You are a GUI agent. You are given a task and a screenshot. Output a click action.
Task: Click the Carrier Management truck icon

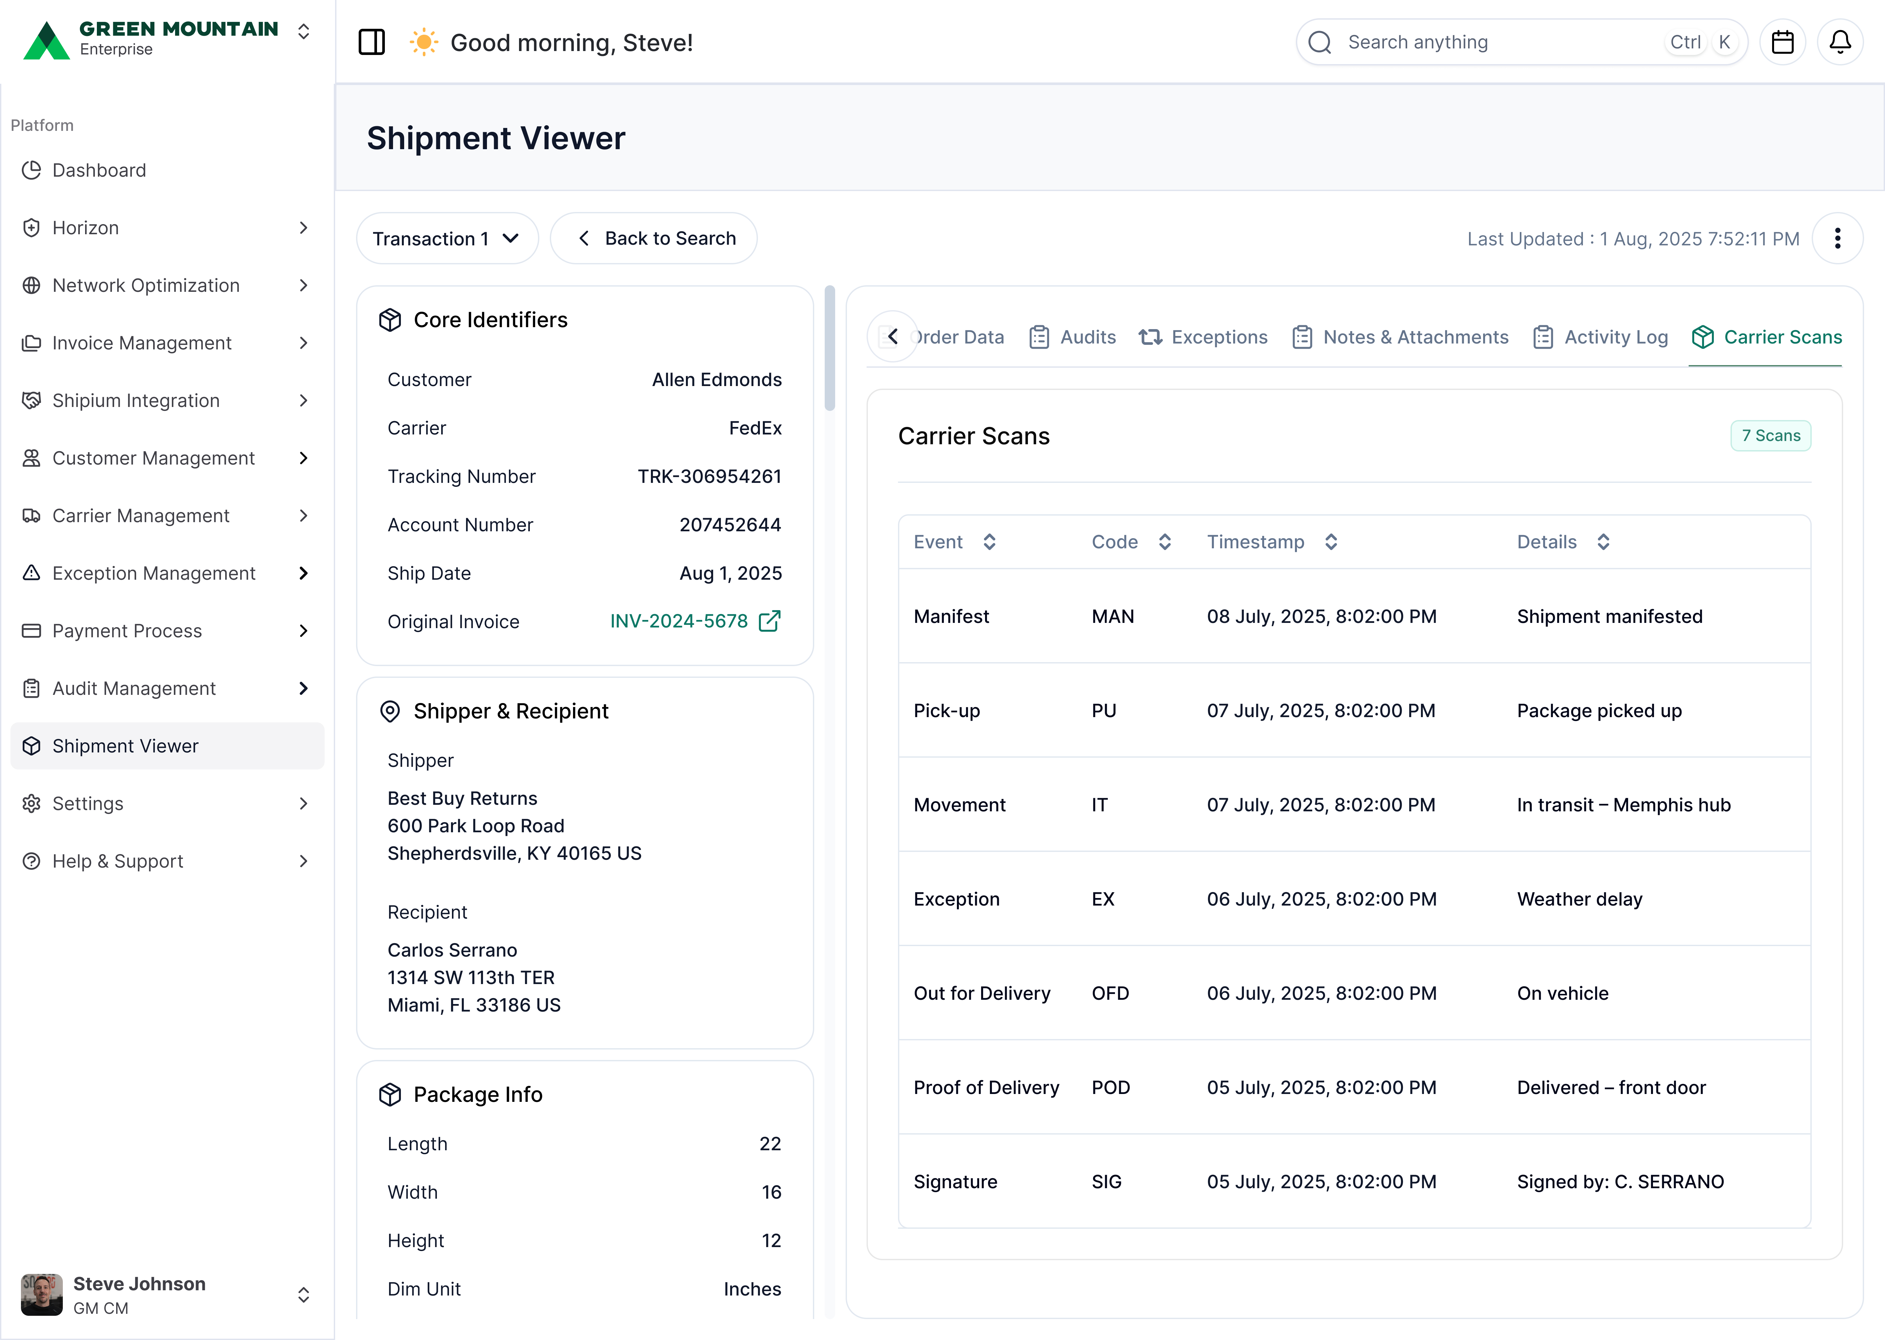pos(31,516)
